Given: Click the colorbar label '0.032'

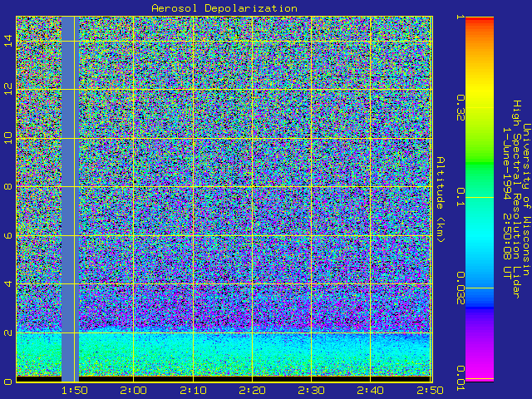Looking at the screenshot, I should (x=461, y=288).
